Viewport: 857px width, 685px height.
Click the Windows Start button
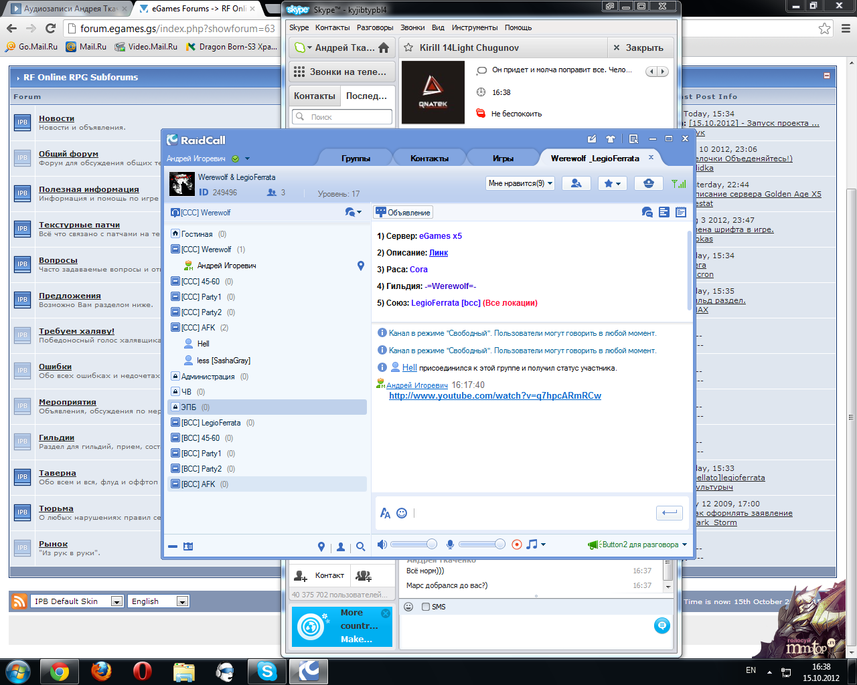18,671
